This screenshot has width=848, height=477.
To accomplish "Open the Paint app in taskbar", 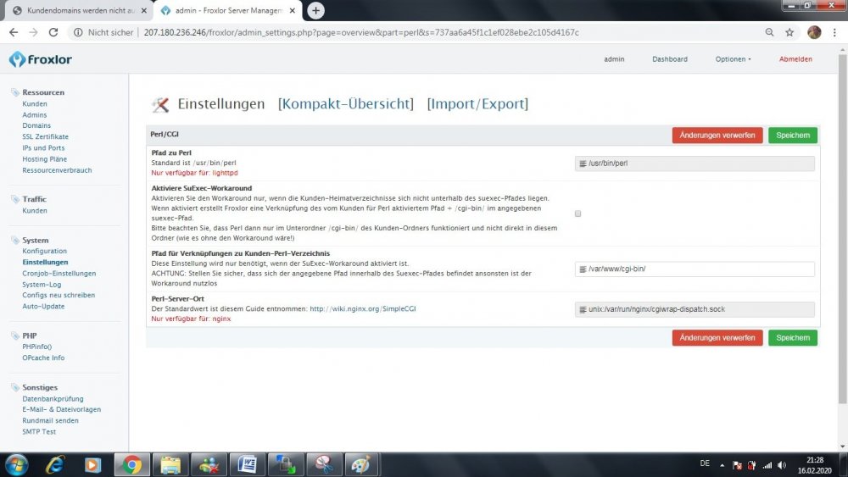I will pos(361,464).
